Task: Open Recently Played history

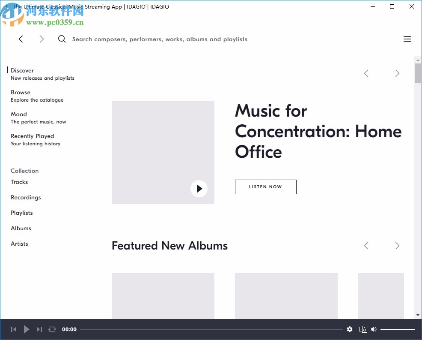Action: point(35,139)
